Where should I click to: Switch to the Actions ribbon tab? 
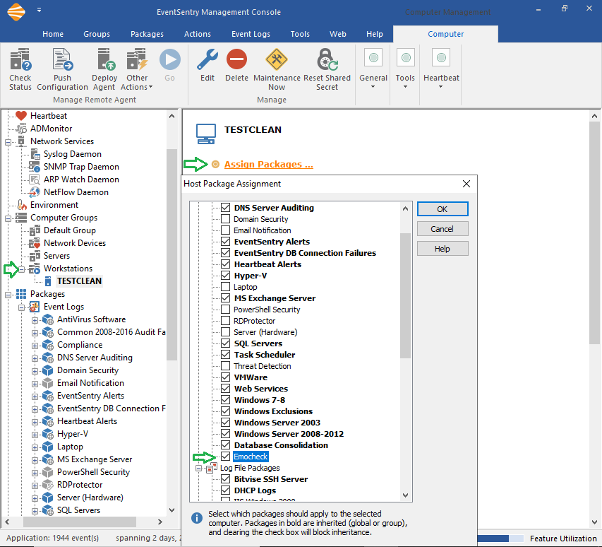click(x=198, y=34)
